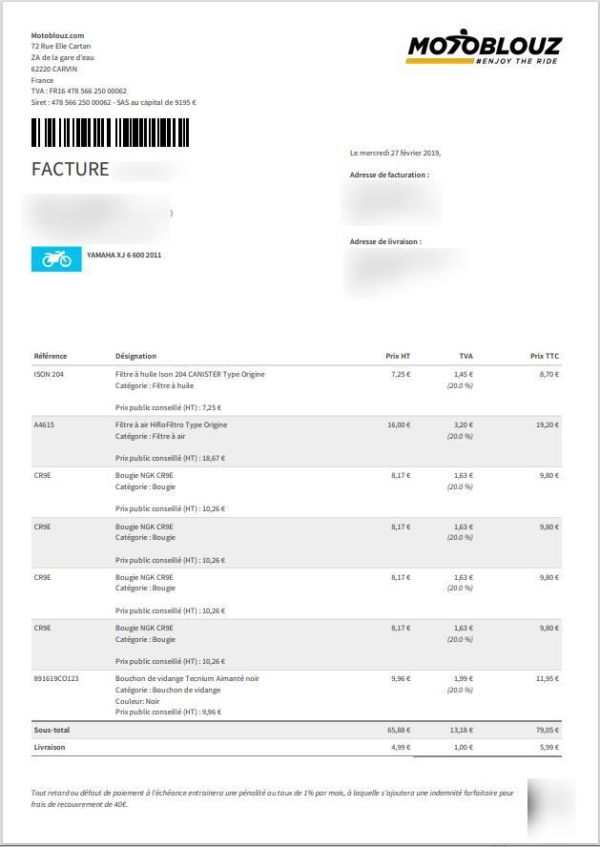Click reference 891619CO123
Viewport: 600px width, 847px height.
pos(56,678)
